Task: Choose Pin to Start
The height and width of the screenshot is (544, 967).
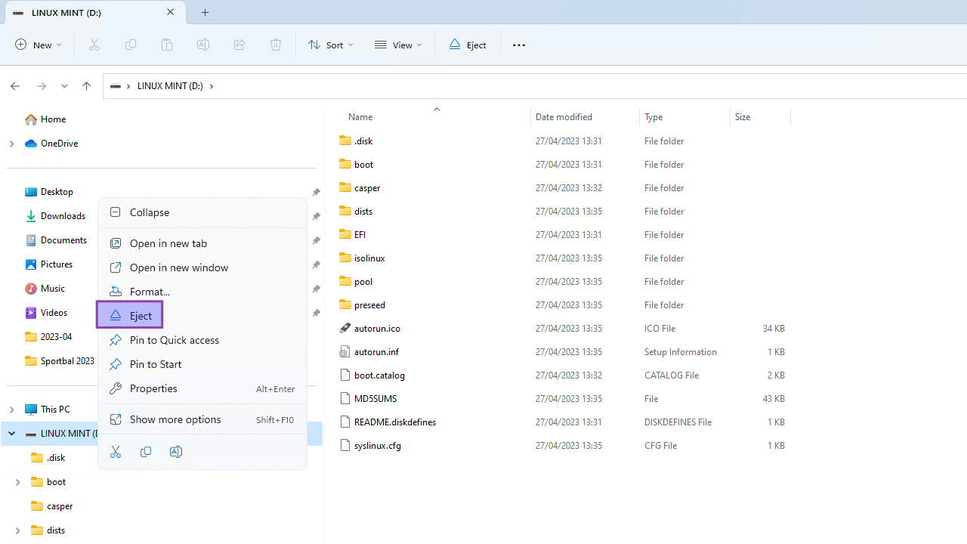Action: (202, 364)
